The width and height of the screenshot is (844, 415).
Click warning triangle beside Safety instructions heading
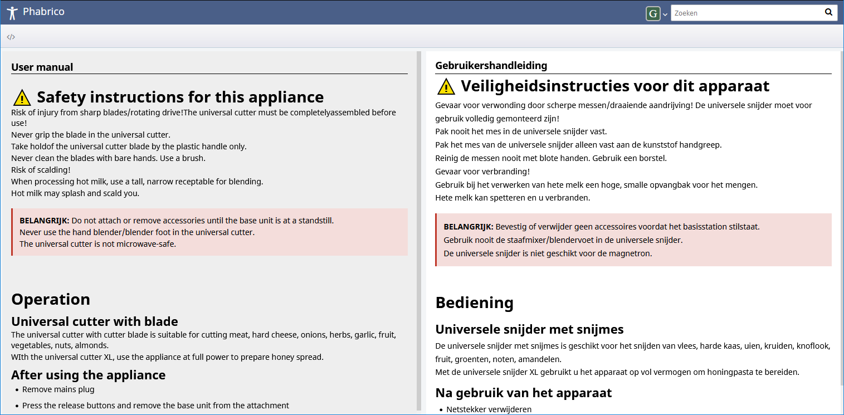coord(22,97)
